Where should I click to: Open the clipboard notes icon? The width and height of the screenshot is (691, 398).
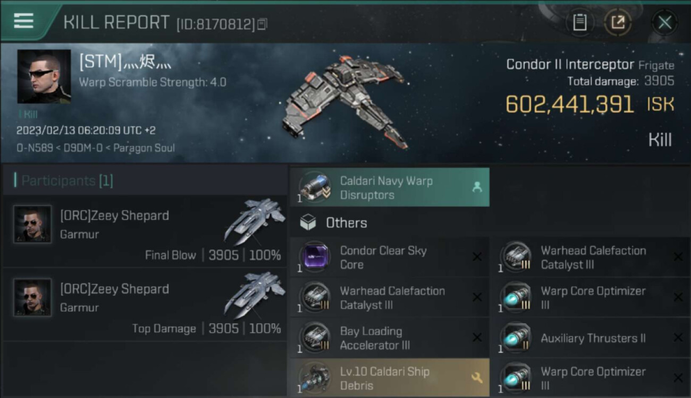(580, 22)
